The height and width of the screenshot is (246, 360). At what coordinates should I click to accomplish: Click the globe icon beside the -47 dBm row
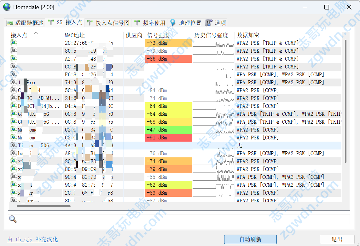pyautogui.click(x=13, y=130)
